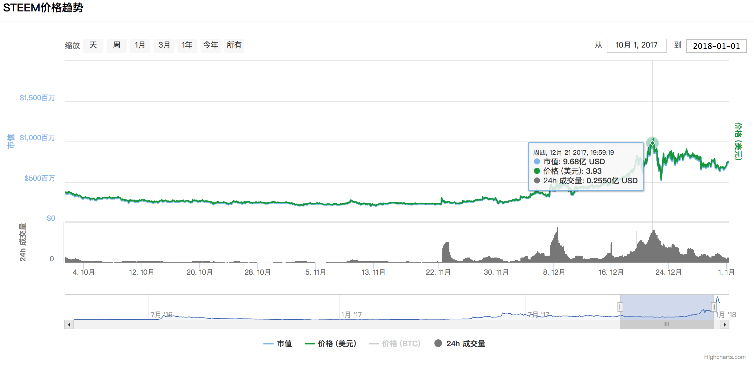Image resolution: width=754 pixels, height=366 pixels.
Task: Toggle the 市值 series in legend
Action: tap(278, 343)
